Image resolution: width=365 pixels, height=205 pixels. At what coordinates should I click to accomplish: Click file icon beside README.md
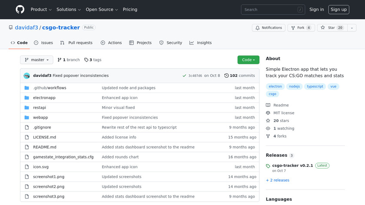pos(27,147)
